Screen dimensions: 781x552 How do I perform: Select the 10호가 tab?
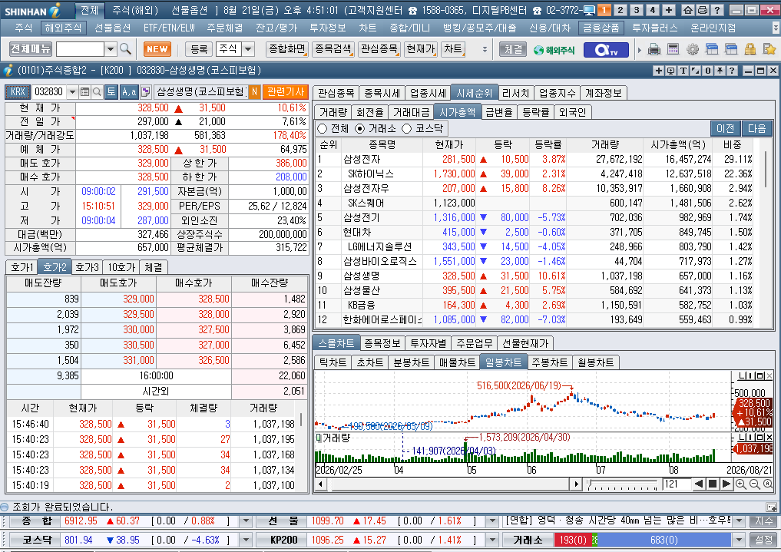(x=121, y=267)
